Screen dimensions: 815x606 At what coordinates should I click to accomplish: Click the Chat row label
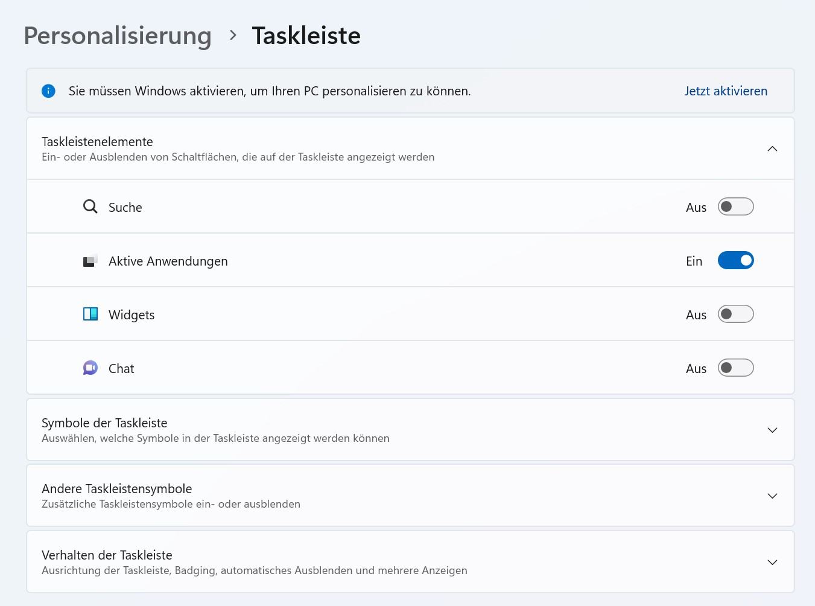click(121, 369)
